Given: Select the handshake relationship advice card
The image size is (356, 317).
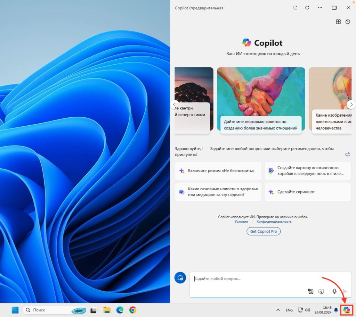Looking at the screenshot, I should (261, 100).
